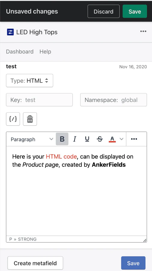Open the Dashboard tab
The image size is (152, 271).
tap(20, 52)
